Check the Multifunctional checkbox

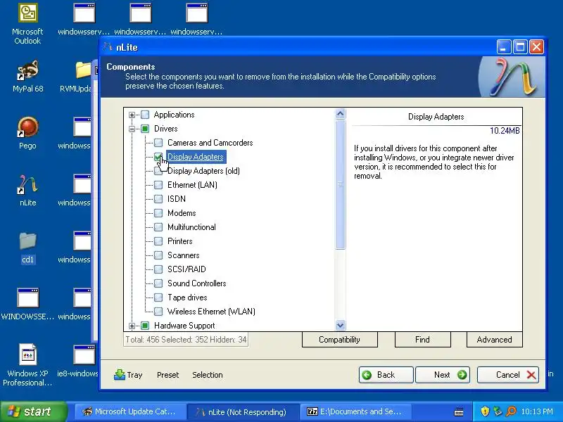[158, 227]
